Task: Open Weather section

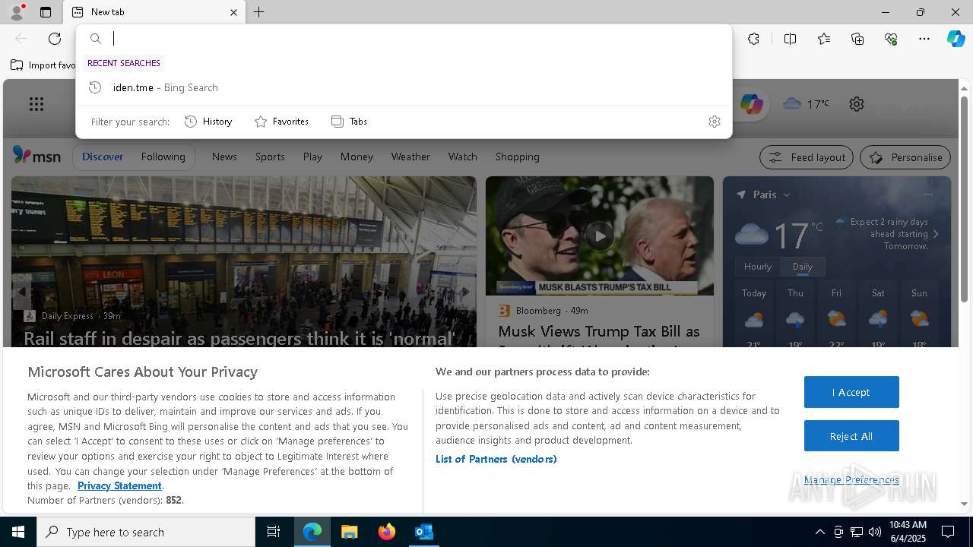Action: pos(410,157)
